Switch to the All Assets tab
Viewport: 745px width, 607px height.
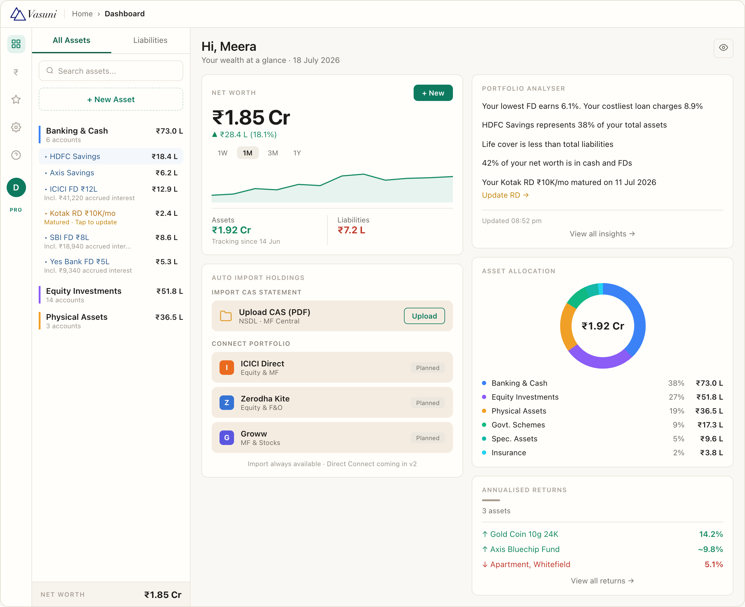tap(71, 41)
